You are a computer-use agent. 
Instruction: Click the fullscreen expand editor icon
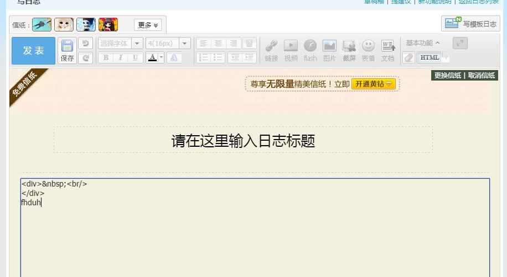460,43
